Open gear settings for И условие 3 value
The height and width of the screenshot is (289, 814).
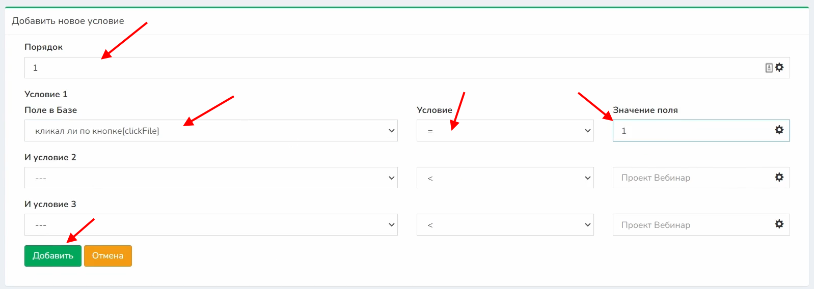(x=779, y=224)
